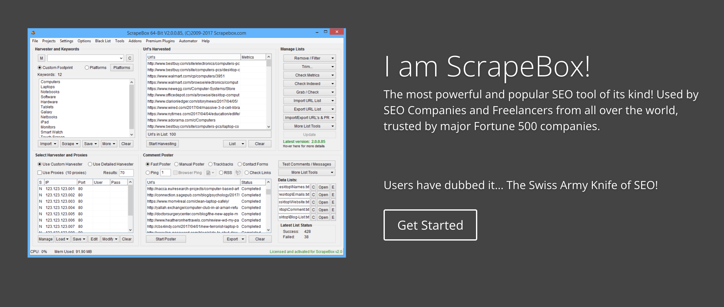Click the C icon next to Names.txt list

pyautogui.click(x=313, y=187)
